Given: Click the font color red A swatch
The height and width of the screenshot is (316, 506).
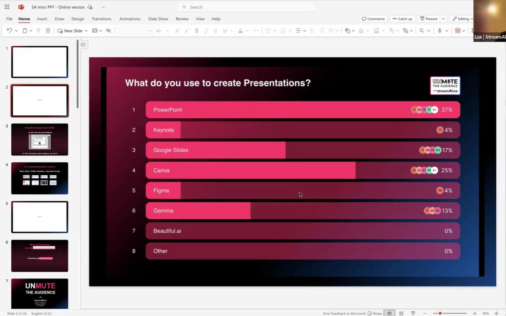Looking at the screenshot, I should [x=240, y=31].
